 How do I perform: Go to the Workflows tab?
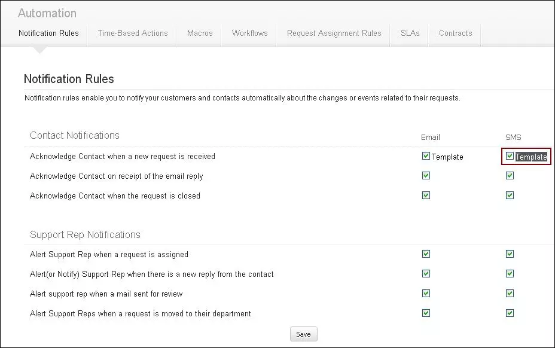point(249,33)
